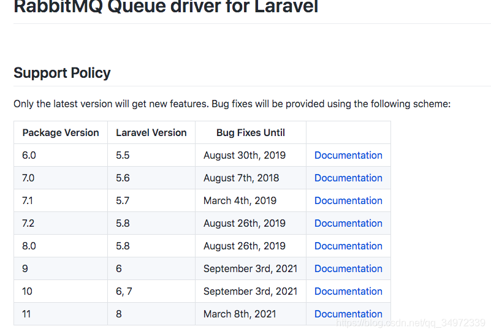Image resolution: width=491 pixels, height=334 pixels.
Task: Open Documentation link for package version 8.0
Action: click(348, 246)
